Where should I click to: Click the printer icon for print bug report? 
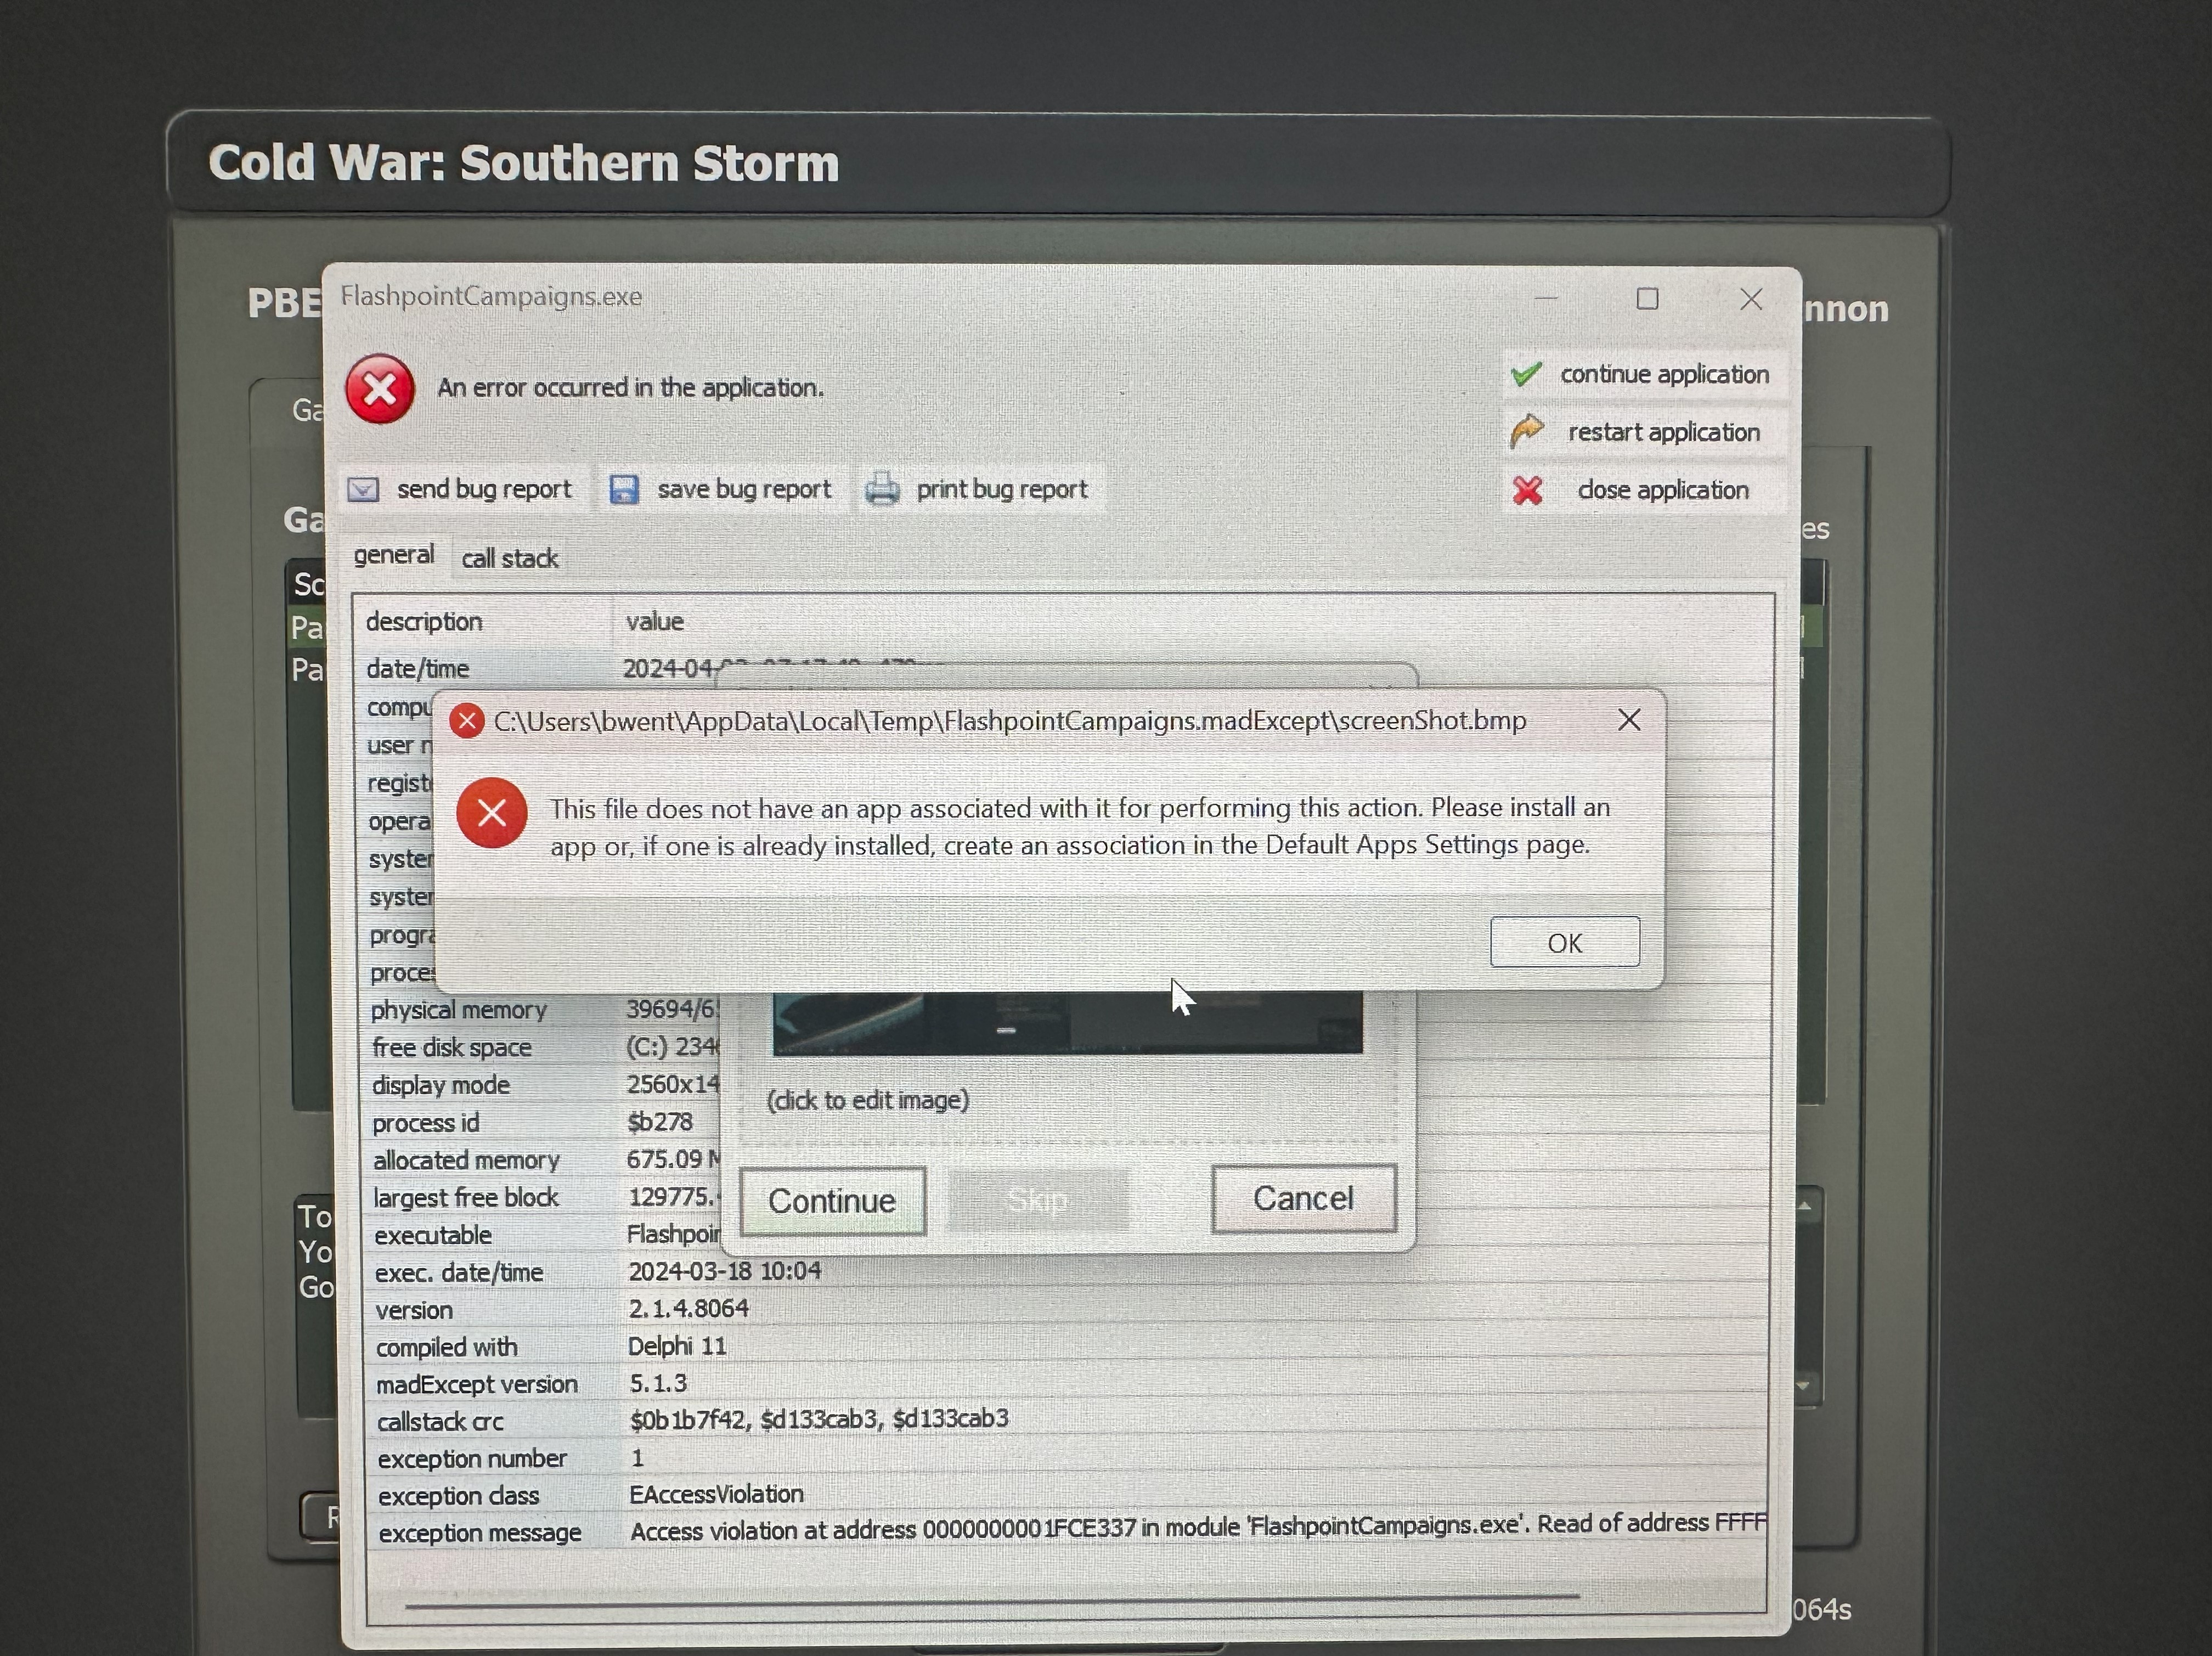[x=882, y=489]
